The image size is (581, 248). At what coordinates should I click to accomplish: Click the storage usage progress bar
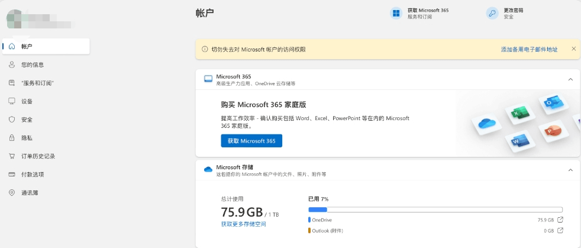pyautogui.click(x=435, y=210)
